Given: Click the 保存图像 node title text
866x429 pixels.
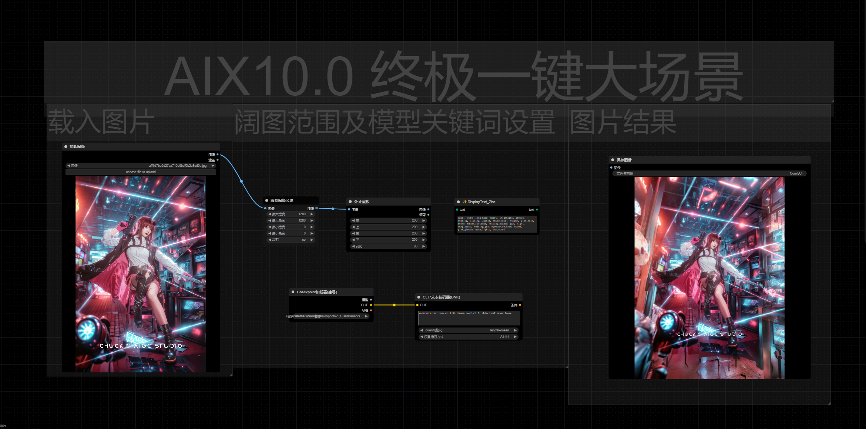Looking at the screenshot, I should click(624, 160).
